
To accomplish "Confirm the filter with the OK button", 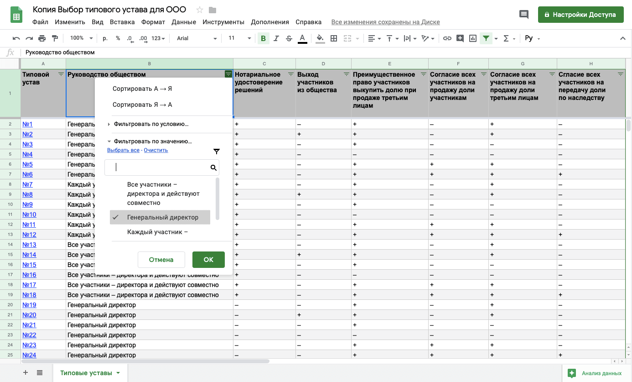I will [x=208, y=259].
